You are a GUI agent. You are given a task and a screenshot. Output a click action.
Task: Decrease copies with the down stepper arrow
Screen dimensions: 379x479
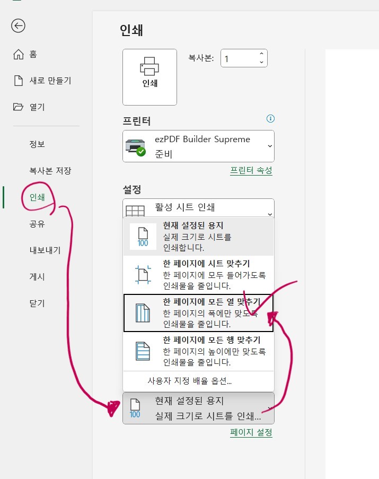[261, 62]
